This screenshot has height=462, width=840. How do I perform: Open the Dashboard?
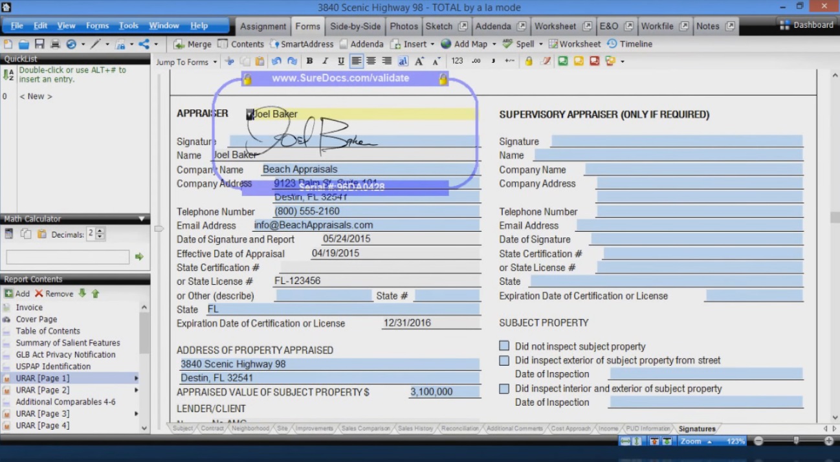click(x=806, y=25)
